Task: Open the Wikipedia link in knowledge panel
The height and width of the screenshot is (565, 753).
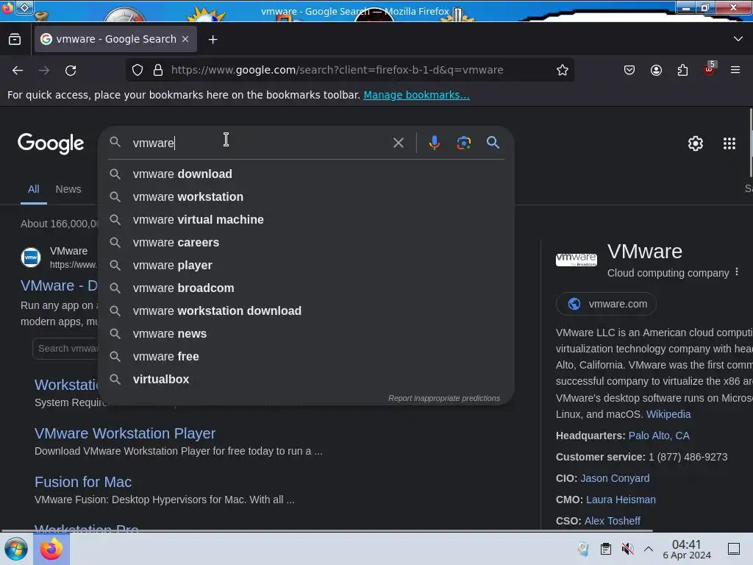Action: pyautogui.click(x=668, y=414)
